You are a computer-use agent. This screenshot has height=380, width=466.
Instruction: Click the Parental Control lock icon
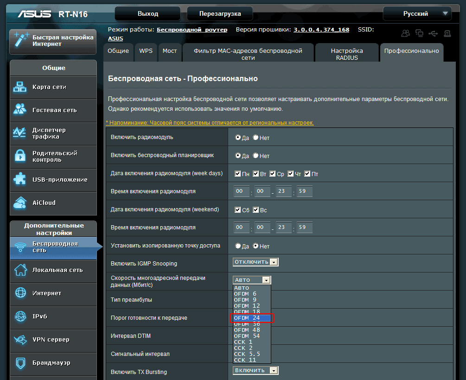click(20, 156)
